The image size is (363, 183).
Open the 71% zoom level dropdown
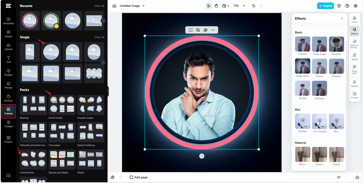(x=239, y=6)
